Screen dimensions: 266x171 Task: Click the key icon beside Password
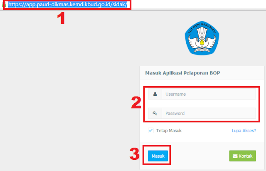(x=155, y=113)
